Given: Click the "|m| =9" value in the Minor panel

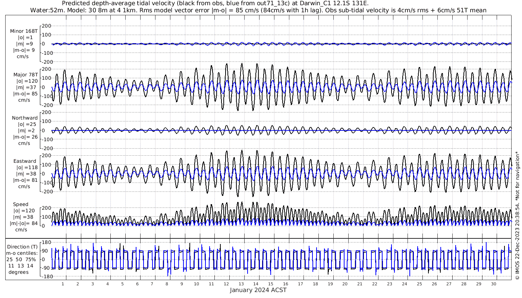Looking at the screenshot, I should [25, 44].
